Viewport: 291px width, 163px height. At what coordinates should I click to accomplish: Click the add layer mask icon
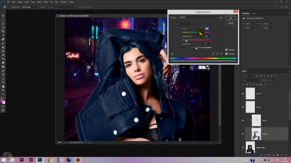(270, 155)
